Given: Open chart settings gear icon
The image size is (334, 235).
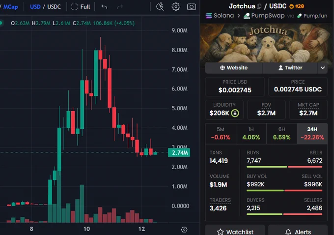Looking at the screenshot, I should [176, 6].
